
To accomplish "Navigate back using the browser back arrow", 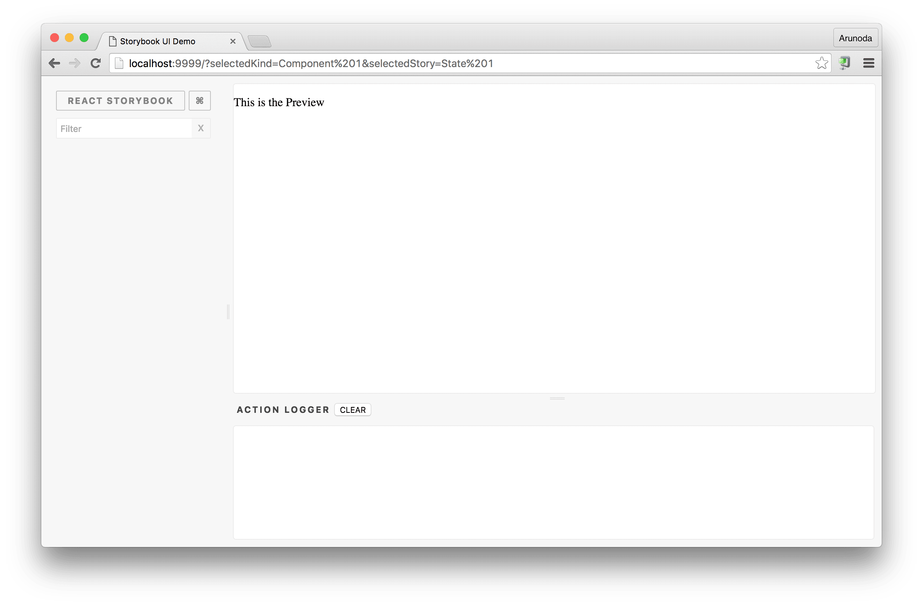I will point(54,63).
